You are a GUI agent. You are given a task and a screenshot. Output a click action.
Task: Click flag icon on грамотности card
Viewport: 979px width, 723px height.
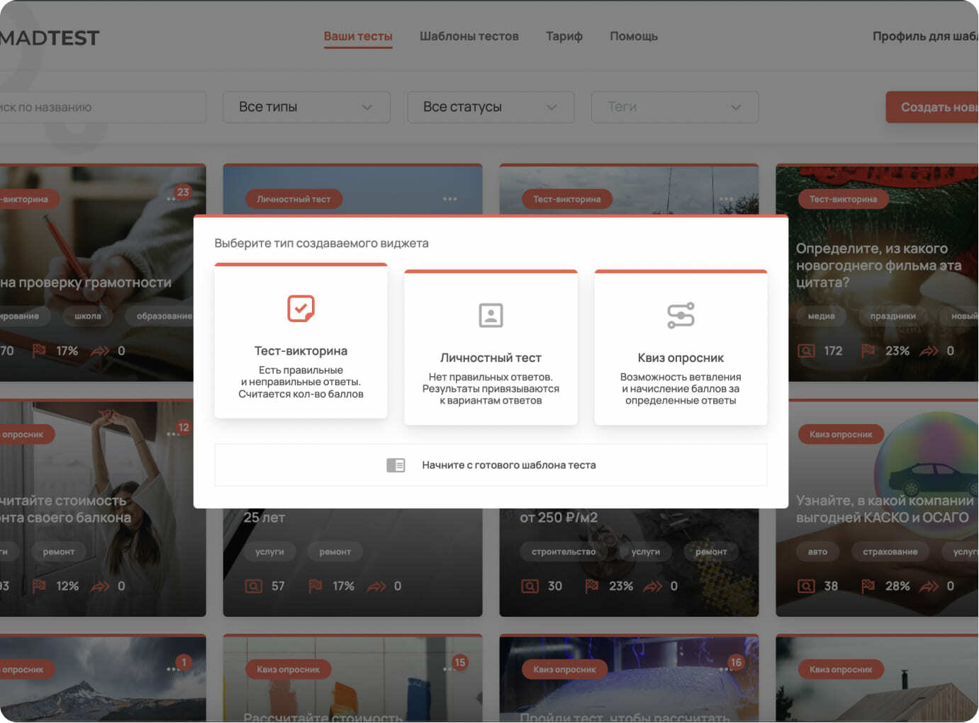[39, 351]
